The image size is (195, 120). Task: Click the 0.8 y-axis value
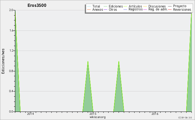11,71
